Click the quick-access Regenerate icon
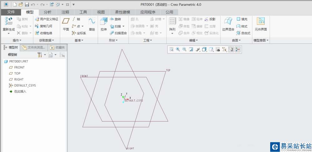 click(51, 4)
